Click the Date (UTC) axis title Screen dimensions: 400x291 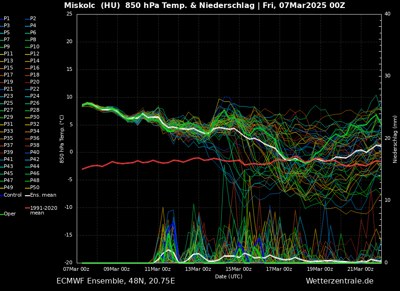229,276
